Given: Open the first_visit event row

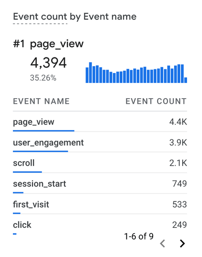Looking at the screenshot, I should pyautogui.click(x=100, y=204).
